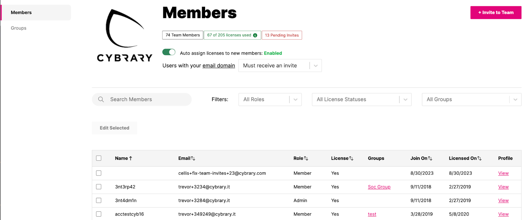Open the All Roles filter dropdown

(x=270, y=99)
